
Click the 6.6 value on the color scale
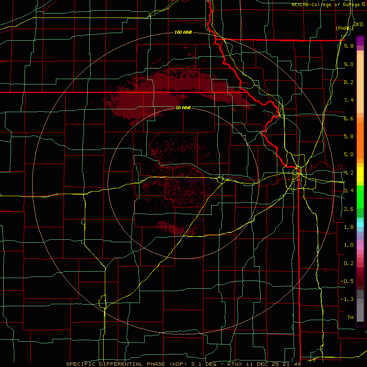(x=349, y=118)
